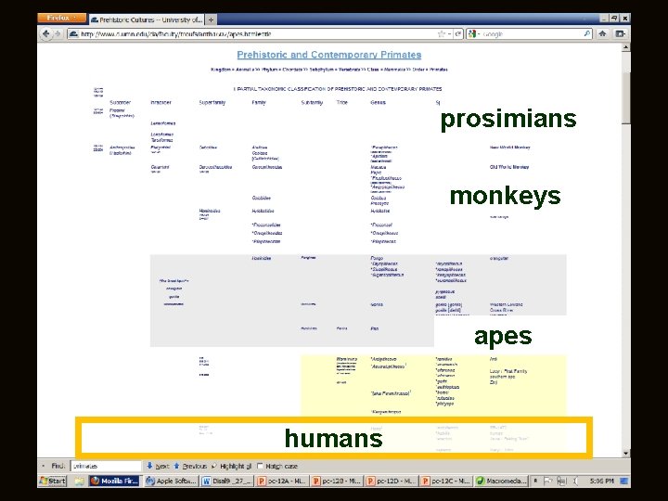Open the bookmarks toolbar icon
The height and width of the screenshot is (501, 668).
[620, 33]
